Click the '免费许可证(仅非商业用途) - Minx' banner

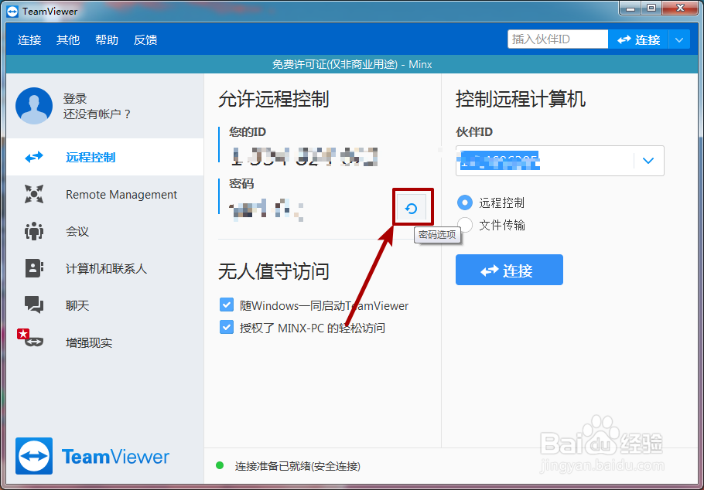352,64
